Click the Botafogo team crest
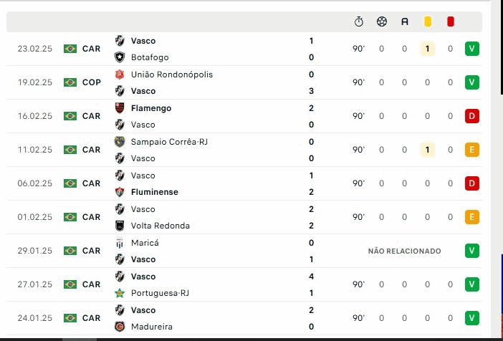This screenshot has width=503, height=341. click(120, 57)
